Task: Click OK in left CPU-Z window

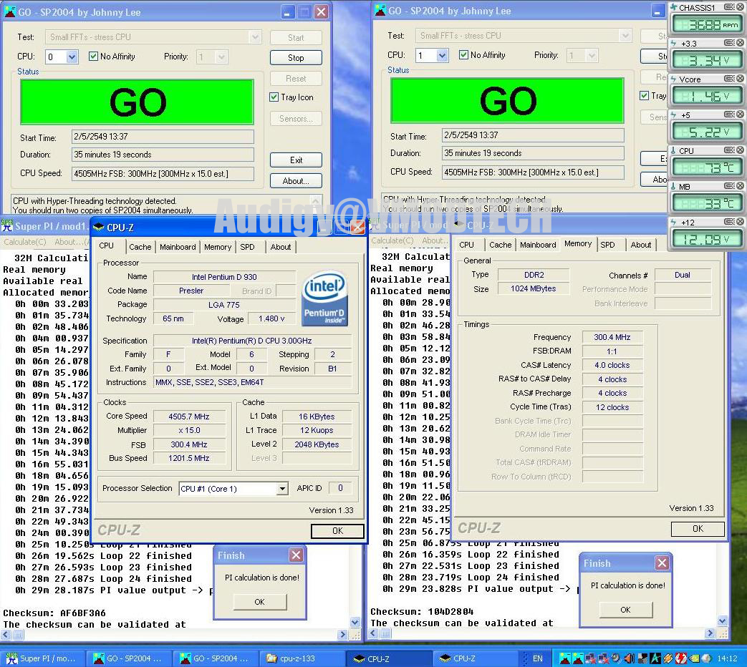Action: click(x=337, y=531)
